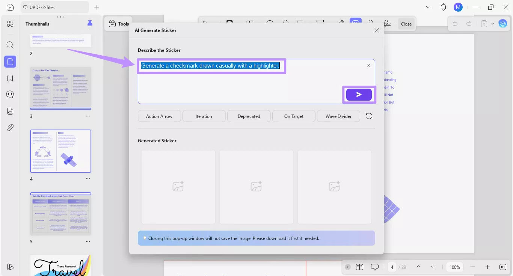Open the search panel in the sidebar

(x=10, y=45)
